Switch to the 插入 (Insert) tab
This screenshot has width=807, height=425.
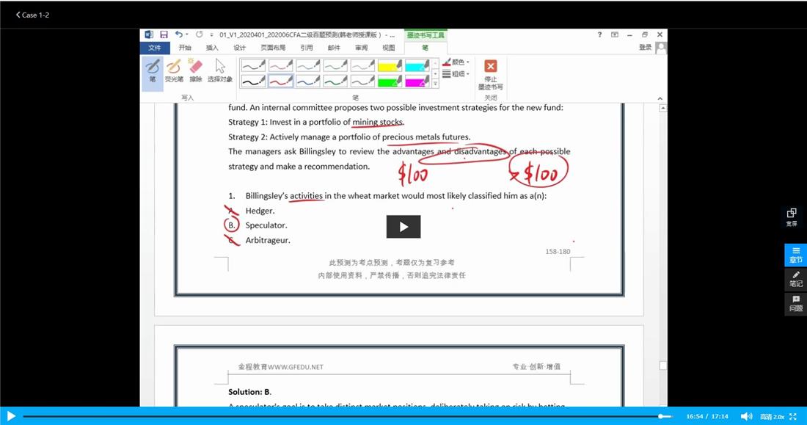212,48
